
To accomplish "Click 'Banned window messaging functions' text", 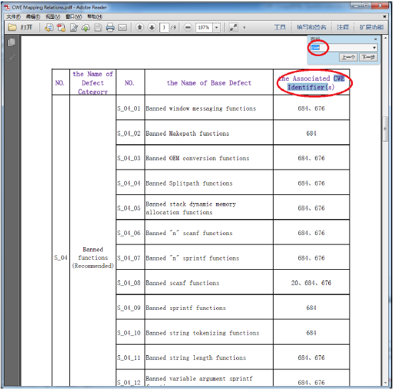I will click(201, 109).
